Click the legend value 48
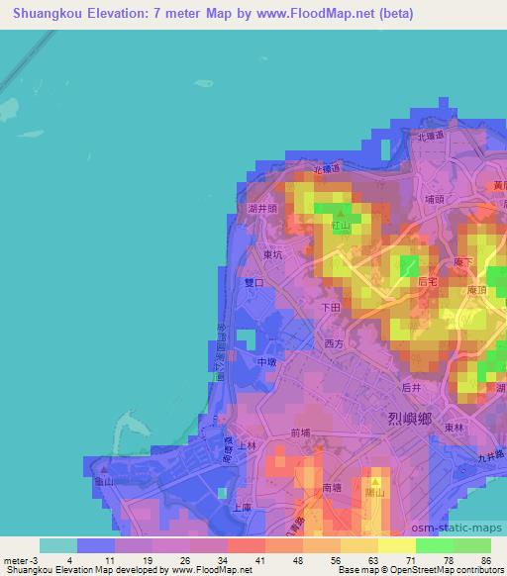Screen dimensions: 507x576 pos(298,561)
